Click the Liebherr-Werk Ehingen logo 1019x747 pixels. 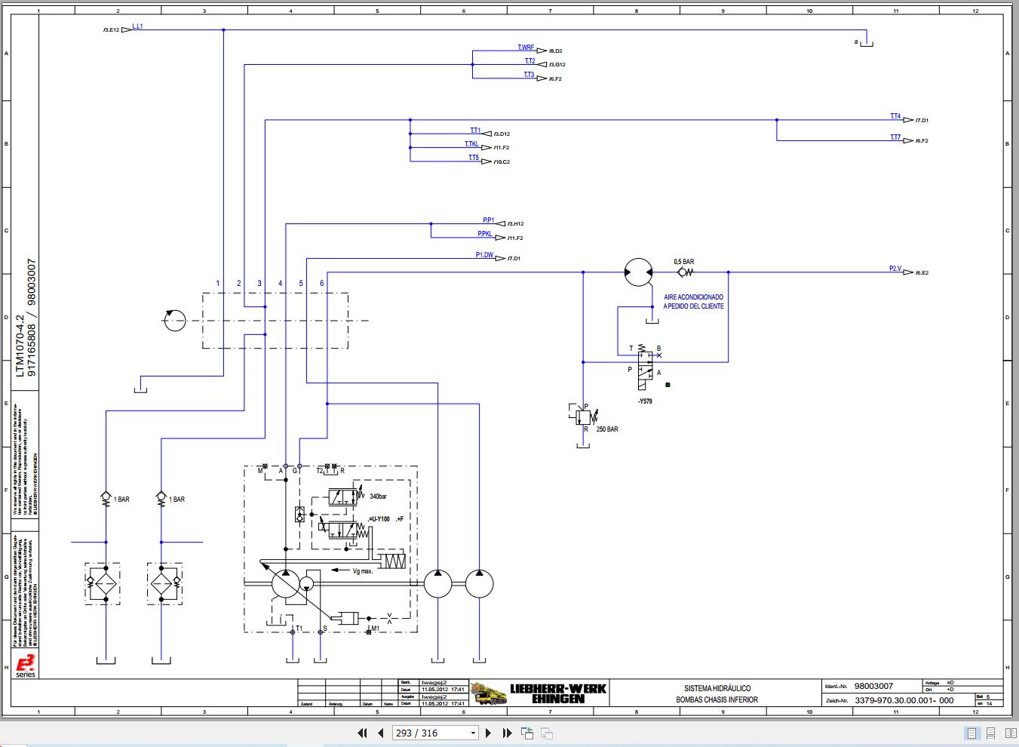click(x=539, y=693)
